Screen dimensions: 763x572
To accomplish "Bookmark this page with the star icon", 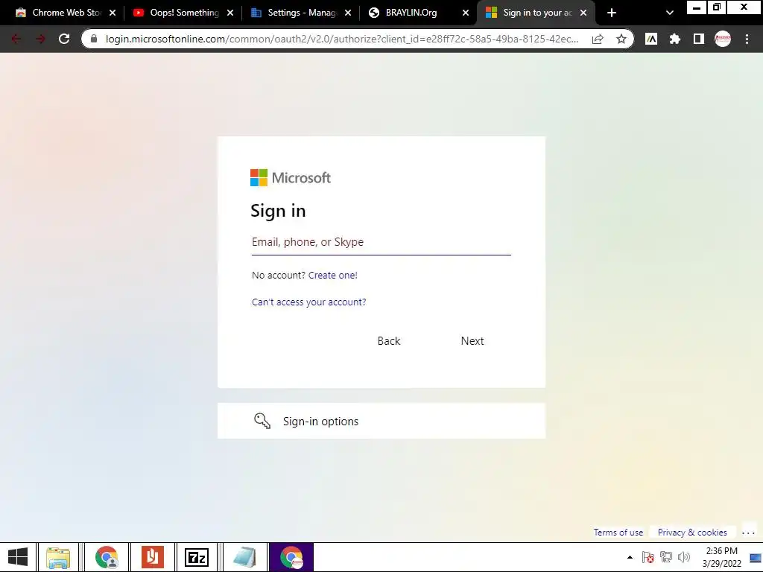I will (621, 39).
